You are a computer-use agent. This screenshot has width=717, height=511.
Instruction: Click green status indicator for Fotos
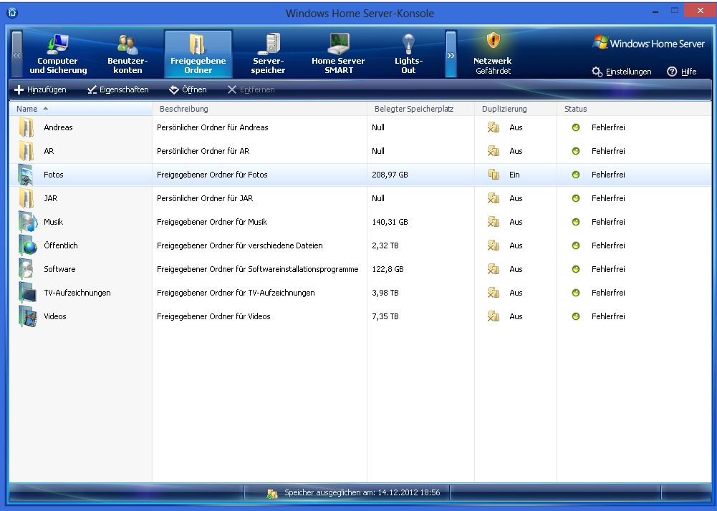(x=576, y=175)
